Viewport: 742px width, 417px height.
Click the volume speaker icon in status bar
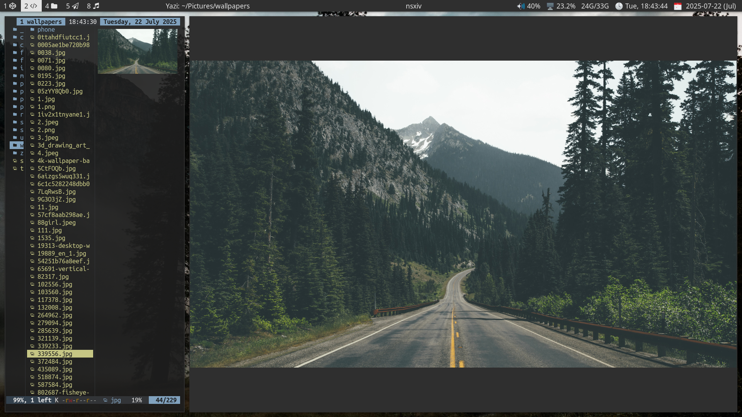[521, 6]
